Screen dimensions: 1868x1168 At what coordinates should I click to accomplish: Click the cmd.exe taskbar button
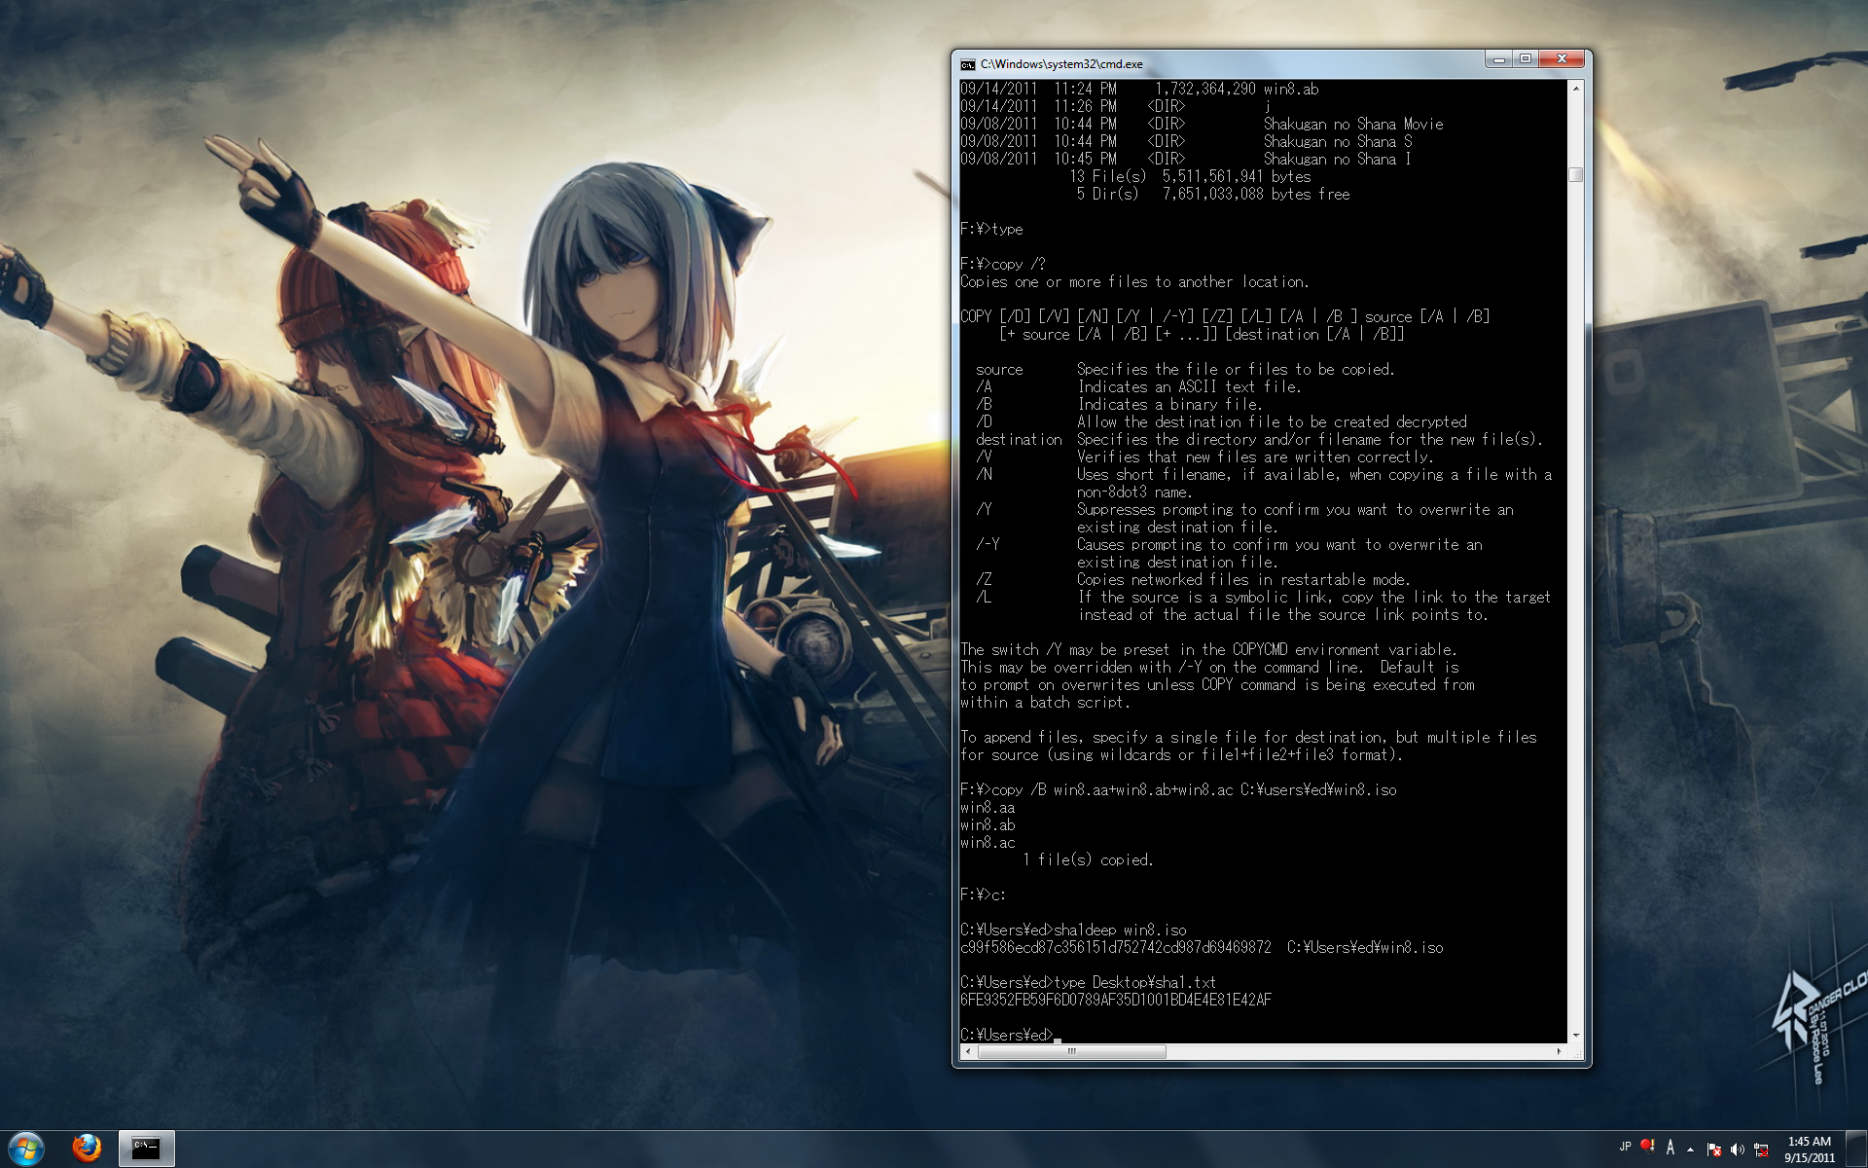click(x=147, y=1149)
